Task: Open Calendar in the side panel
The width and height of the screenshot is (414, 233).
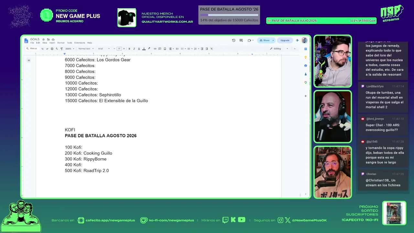Action: 306,49
